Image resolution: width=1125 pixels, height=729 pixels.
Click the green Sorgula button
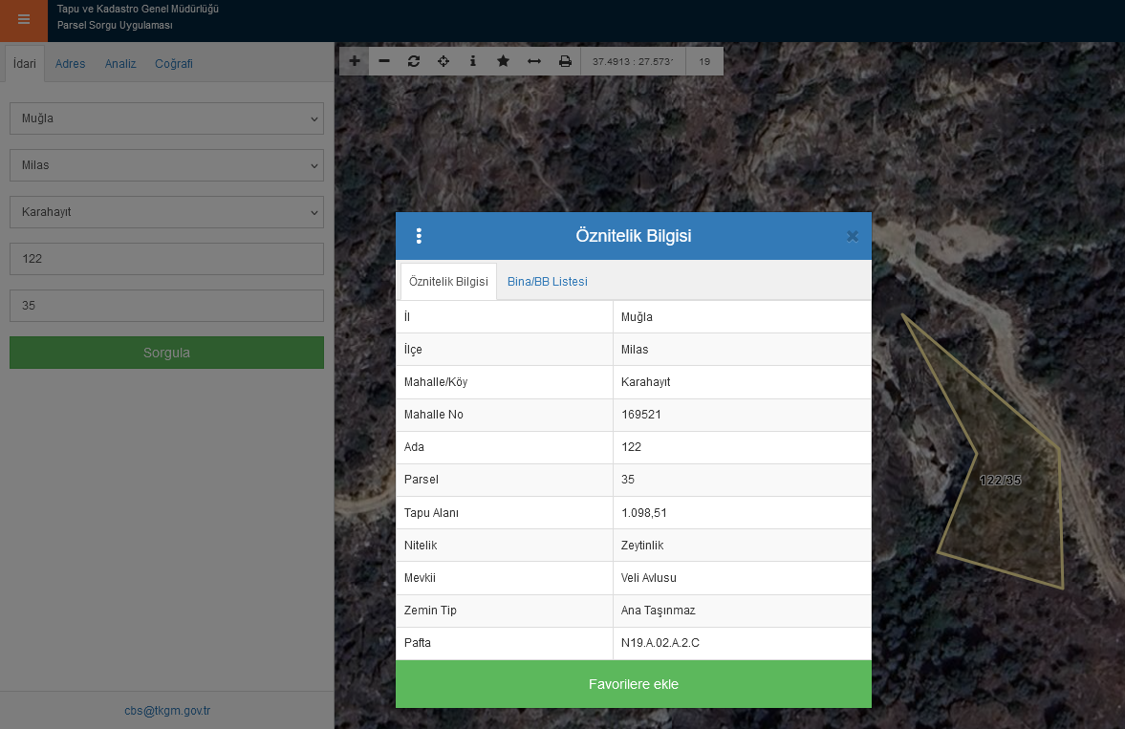point(166,353)
